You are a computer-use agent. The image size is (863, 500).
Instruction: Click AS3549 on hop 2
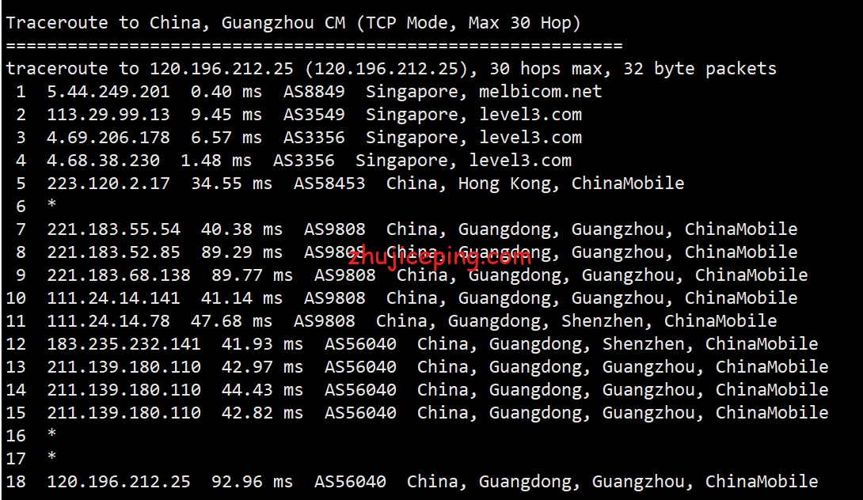pyautogui.click(x=314, y=115)
